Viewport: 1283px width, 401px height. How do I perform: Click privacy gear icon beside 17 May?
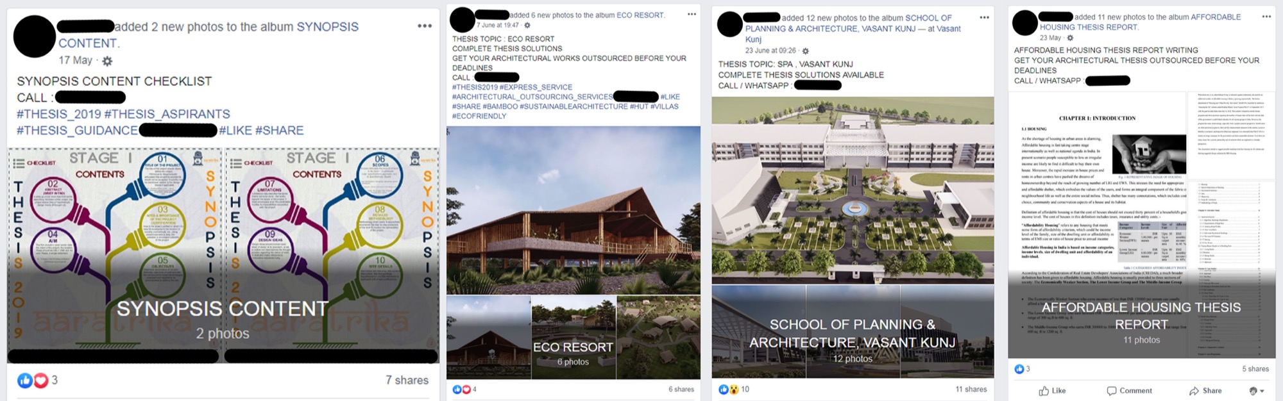[x=107, y=61]
